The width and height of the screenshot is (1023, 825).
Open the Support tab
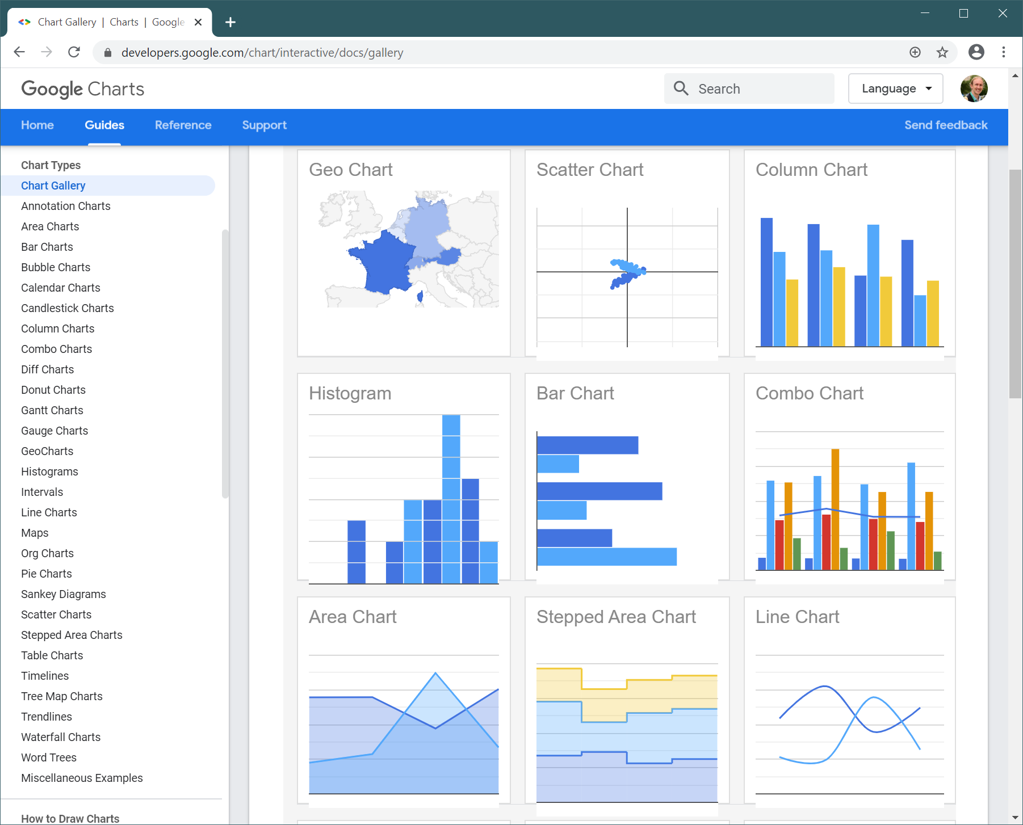coord(264,125)
